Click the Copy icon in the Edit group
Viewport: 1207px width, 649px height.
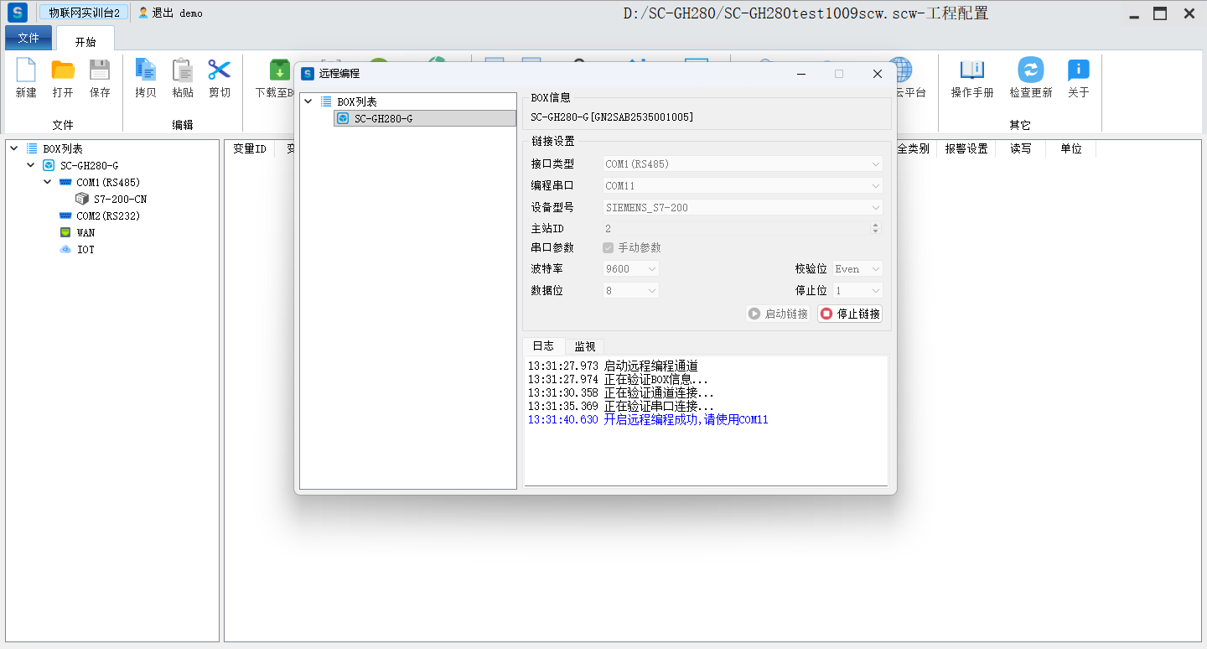point(146,71)
